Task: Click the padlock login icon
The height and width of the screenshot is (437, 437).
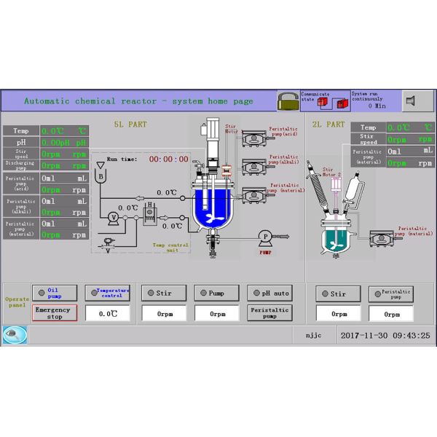Action: coord(288,101)
